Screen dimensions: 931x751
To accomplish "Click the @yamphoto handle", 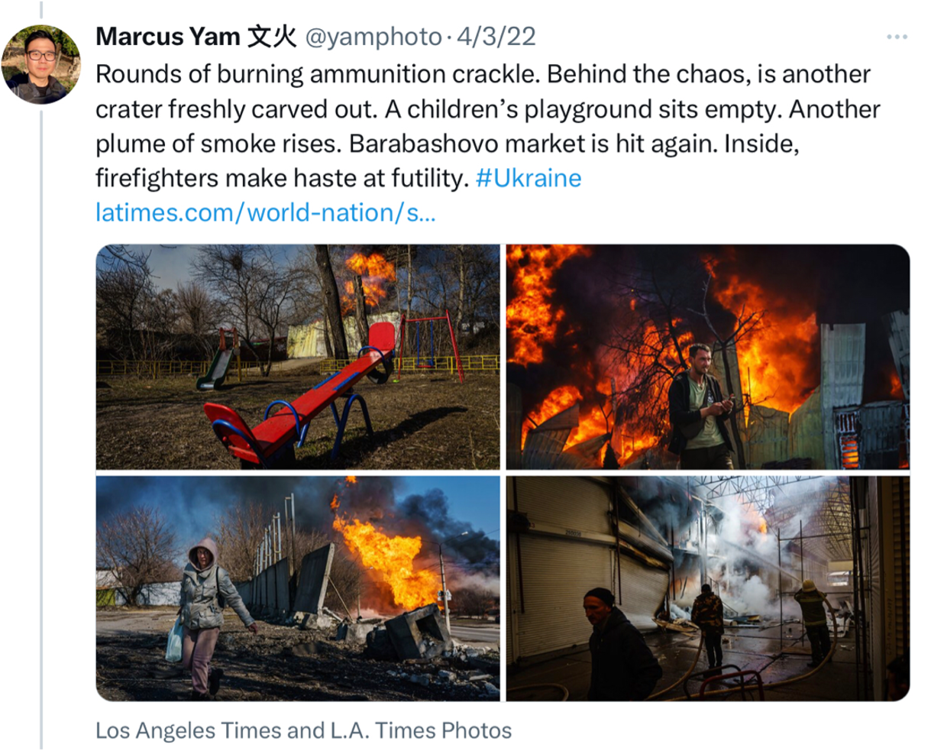I will tap(373, 37).
